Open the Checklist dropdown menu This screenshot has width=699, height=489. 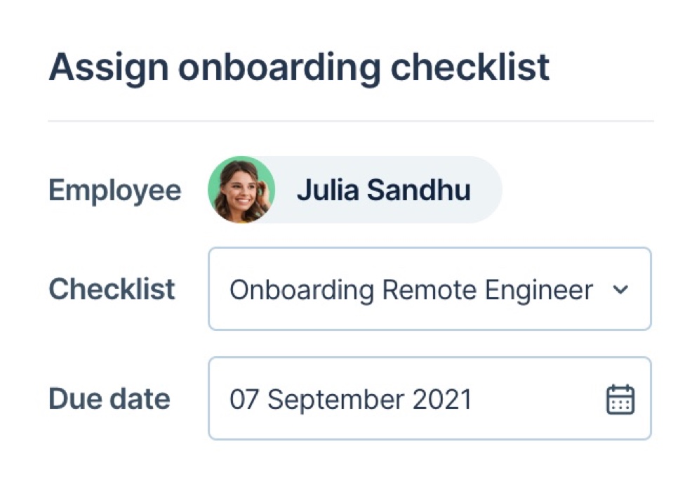[x=430, y=289]
